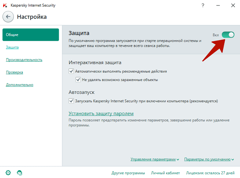Expand the Управление параметрами dropdown

click(155, 159)
